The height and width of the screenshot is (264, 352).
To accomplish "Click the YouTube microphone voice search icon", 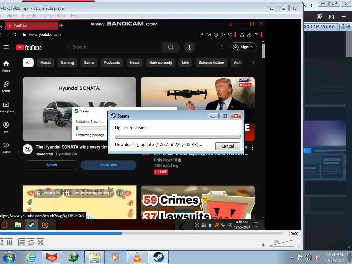I will (x=189, y=47).
